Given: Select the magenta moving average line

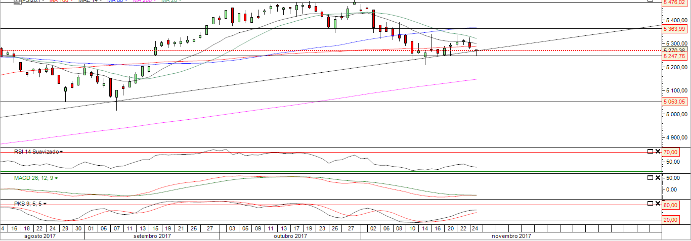Looking at the screenshot, I should (x=238, y=112).
